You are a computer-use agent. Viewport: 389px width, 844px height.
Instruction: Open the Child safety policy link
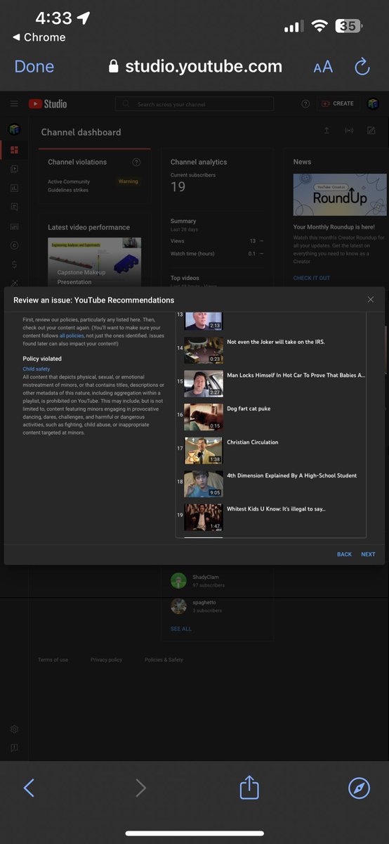point(37,369)
